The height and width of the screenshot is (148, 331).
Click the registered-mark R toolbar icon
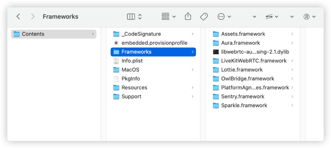(x=306, y=17)
